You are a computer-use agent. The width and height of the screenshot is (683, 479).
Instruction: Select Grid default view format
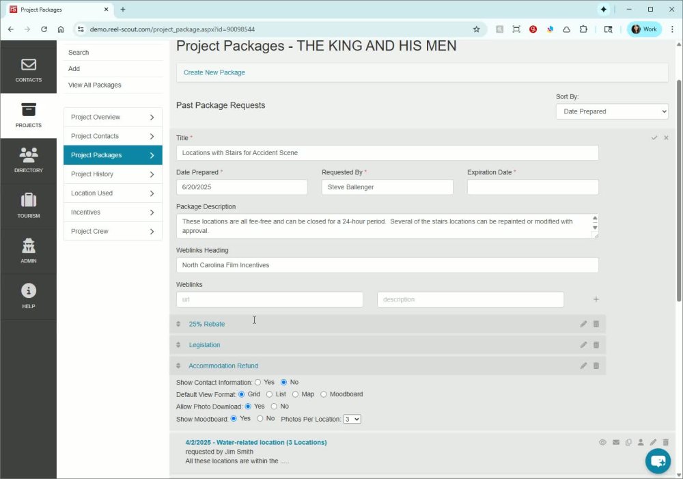click(x=241, y=394)
